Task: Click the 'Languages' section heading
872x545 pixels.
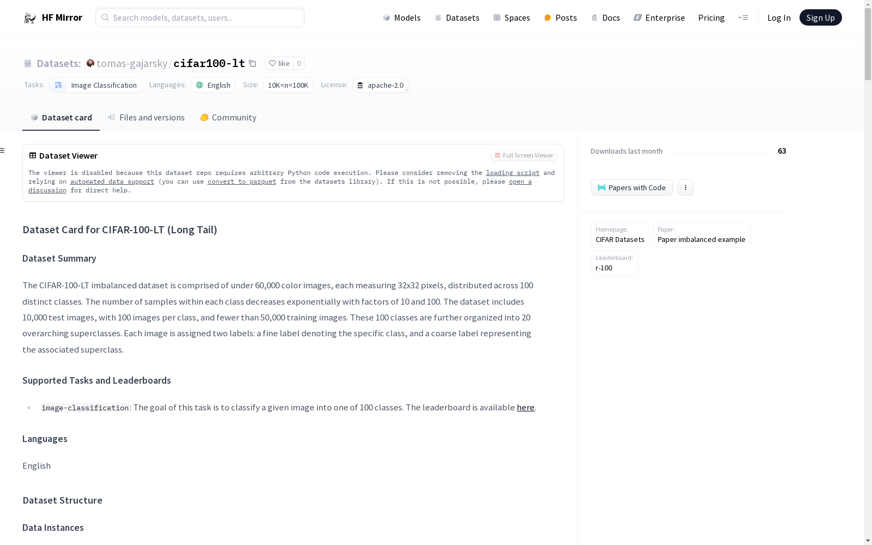Action: tap(45, 439)
